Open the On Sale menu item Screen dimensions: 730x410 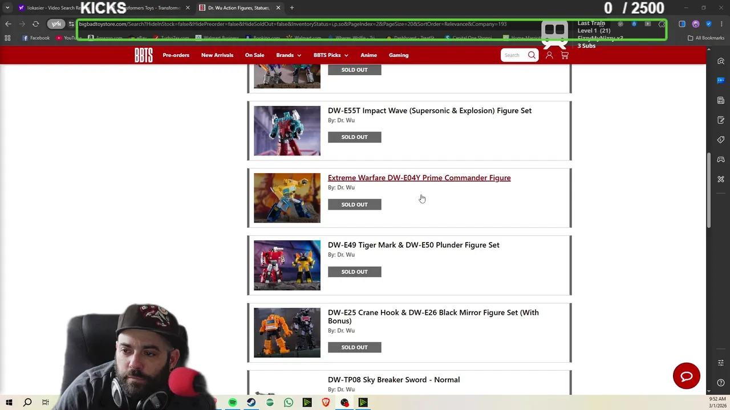[x=254, y=55]
